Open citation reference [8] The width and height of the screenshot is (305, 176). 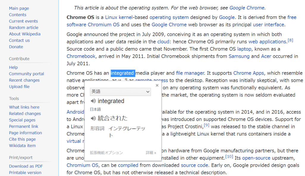coord(290,40)
